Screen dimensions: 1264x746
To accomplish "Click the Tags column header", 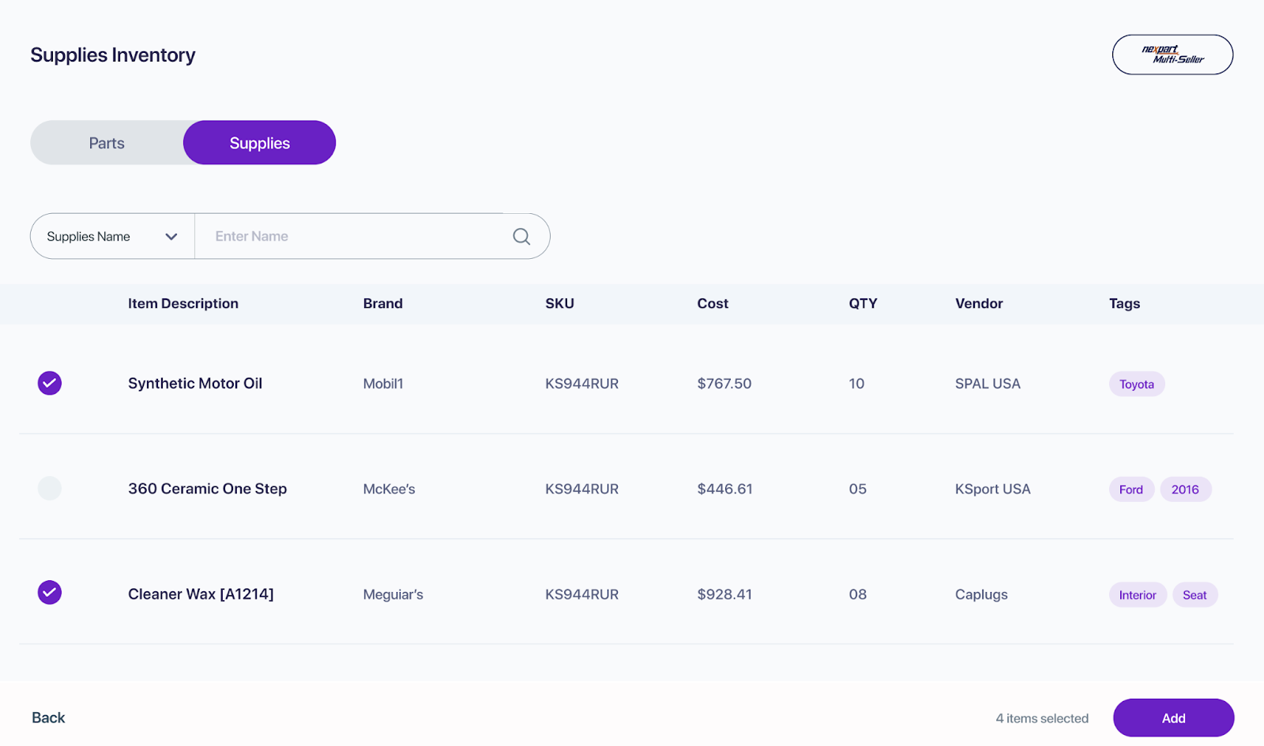I will tap(1124, 303).
